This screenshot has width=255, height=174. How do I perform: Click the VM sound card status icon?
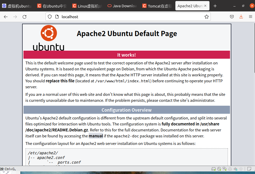[x=235, y=169]
